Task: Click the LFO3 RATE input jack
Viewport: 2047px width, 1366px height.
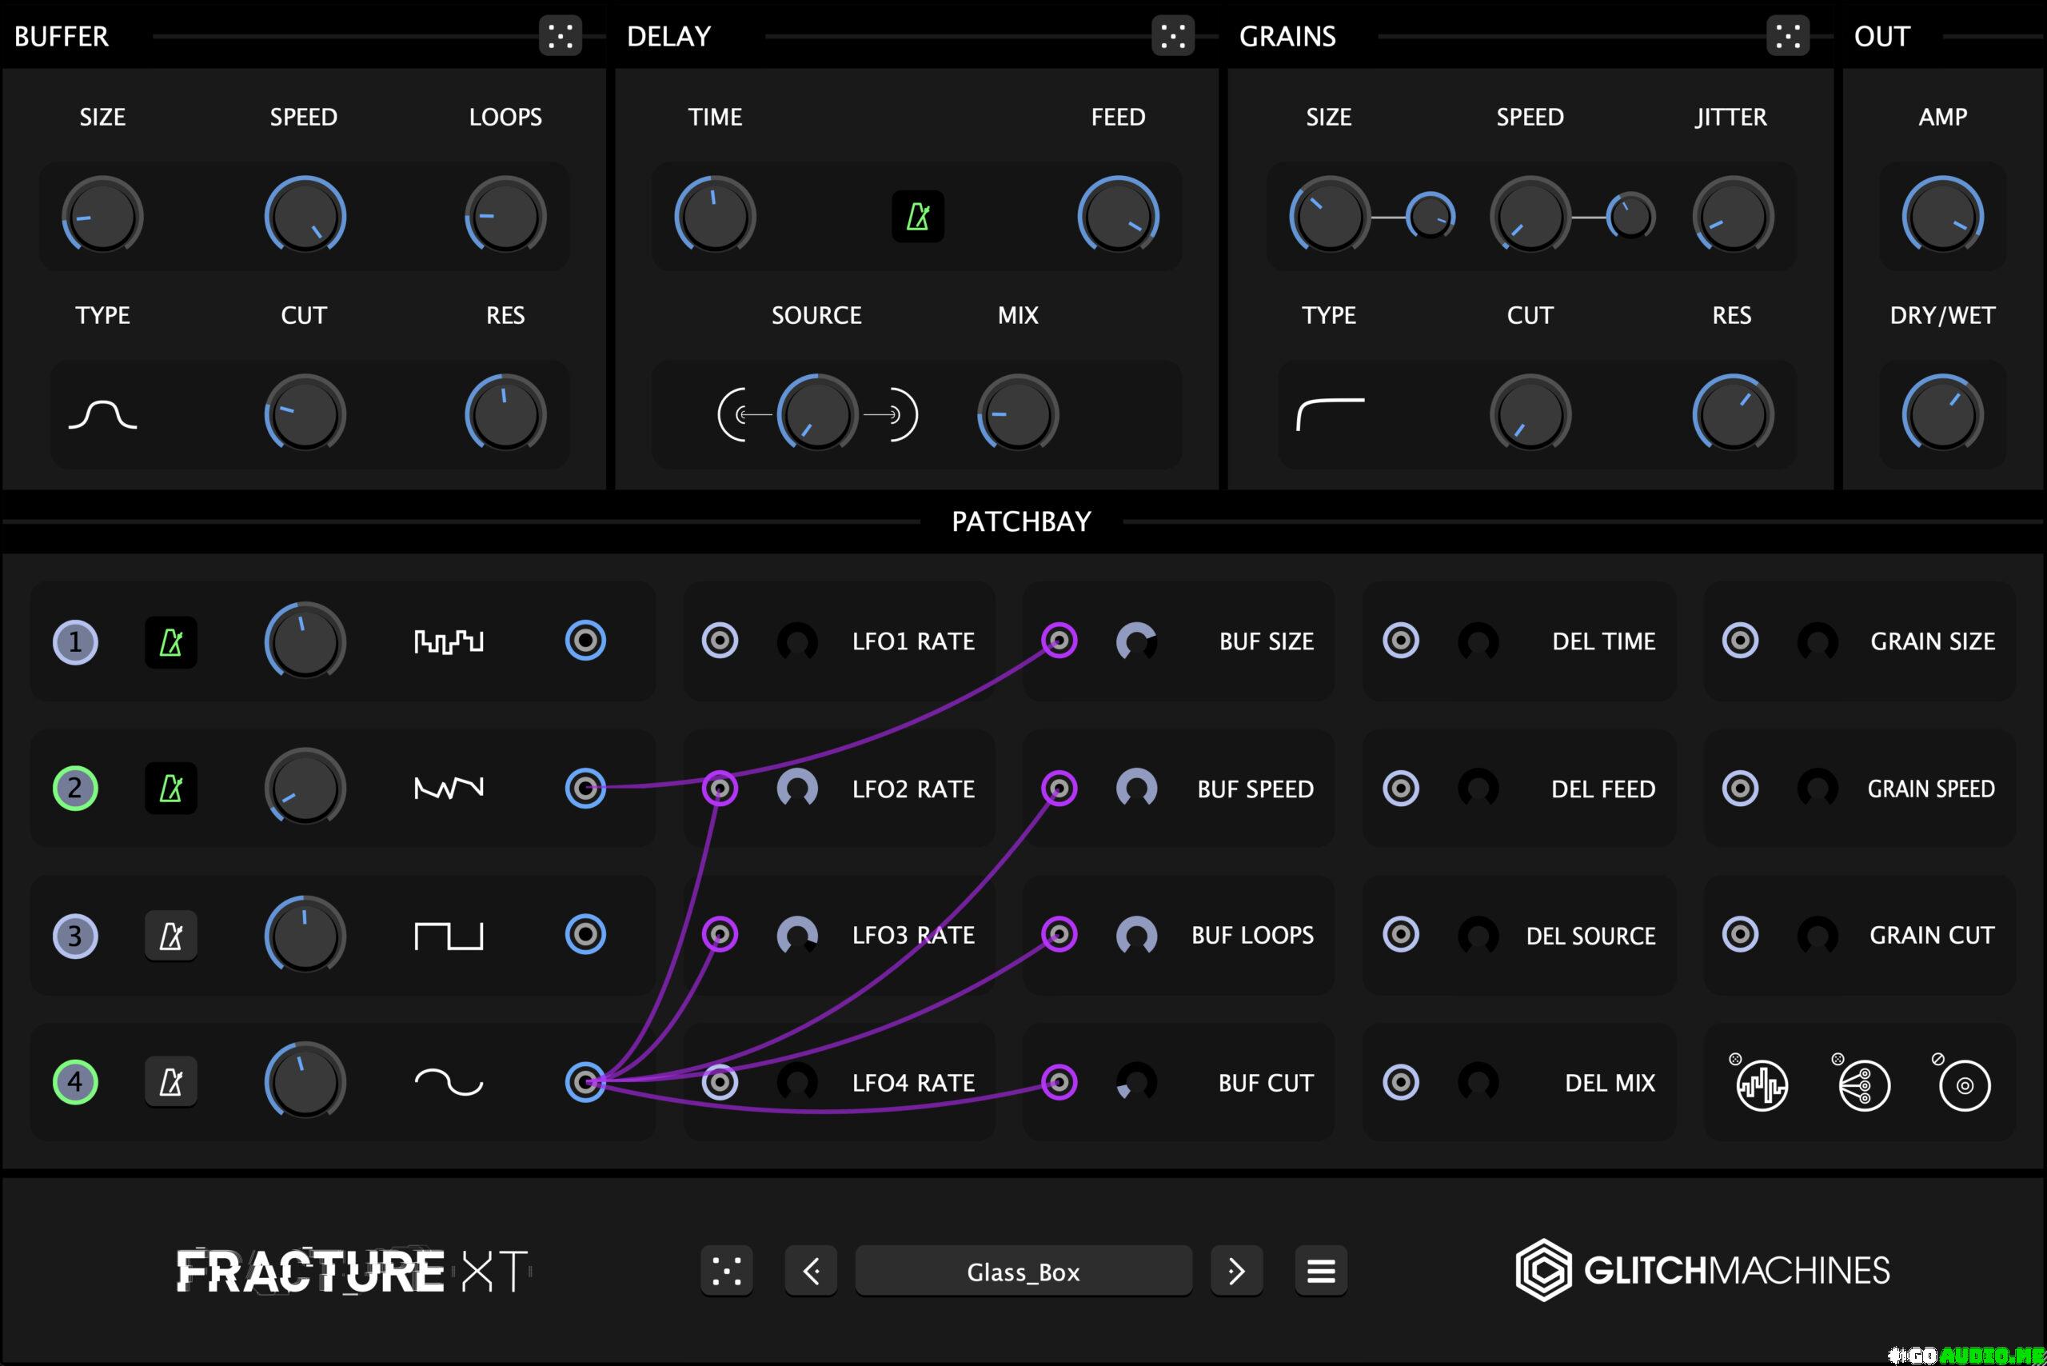Action: click(720, 934)
